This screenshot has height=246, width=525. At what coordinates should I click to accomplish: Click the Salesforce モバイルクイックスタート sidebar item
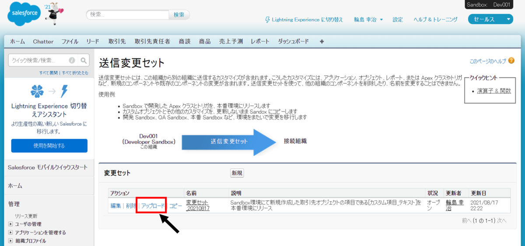pyautogui.click(x=48, y=167)
